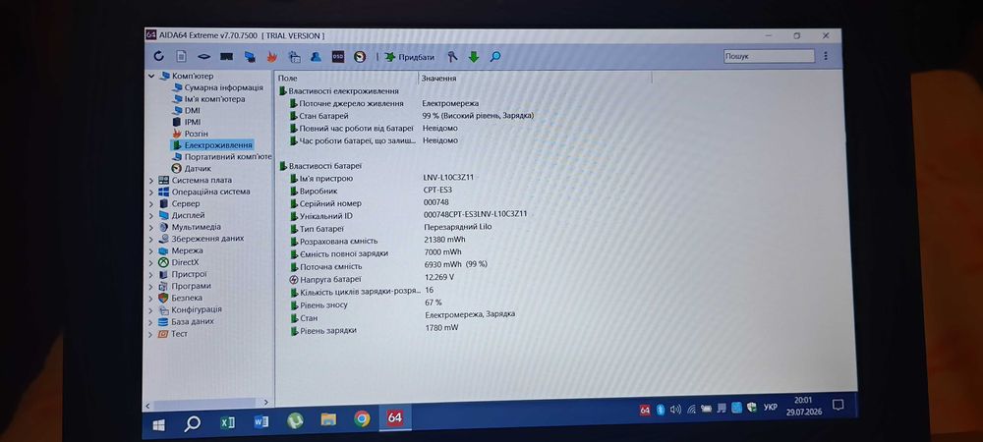Screen dimensions: 983x442
Task: Click the Пошук search field
Action: point(770,56)
